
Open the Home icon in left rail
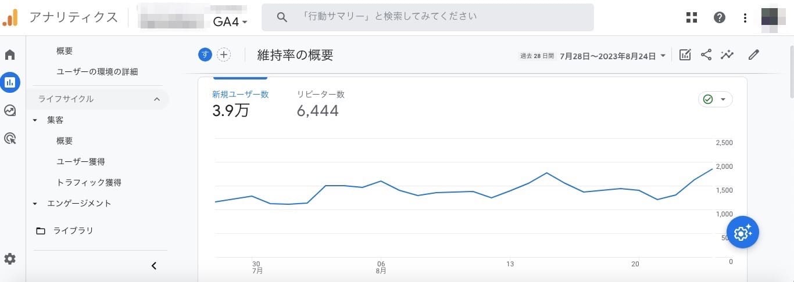click(x=10, y=55)
